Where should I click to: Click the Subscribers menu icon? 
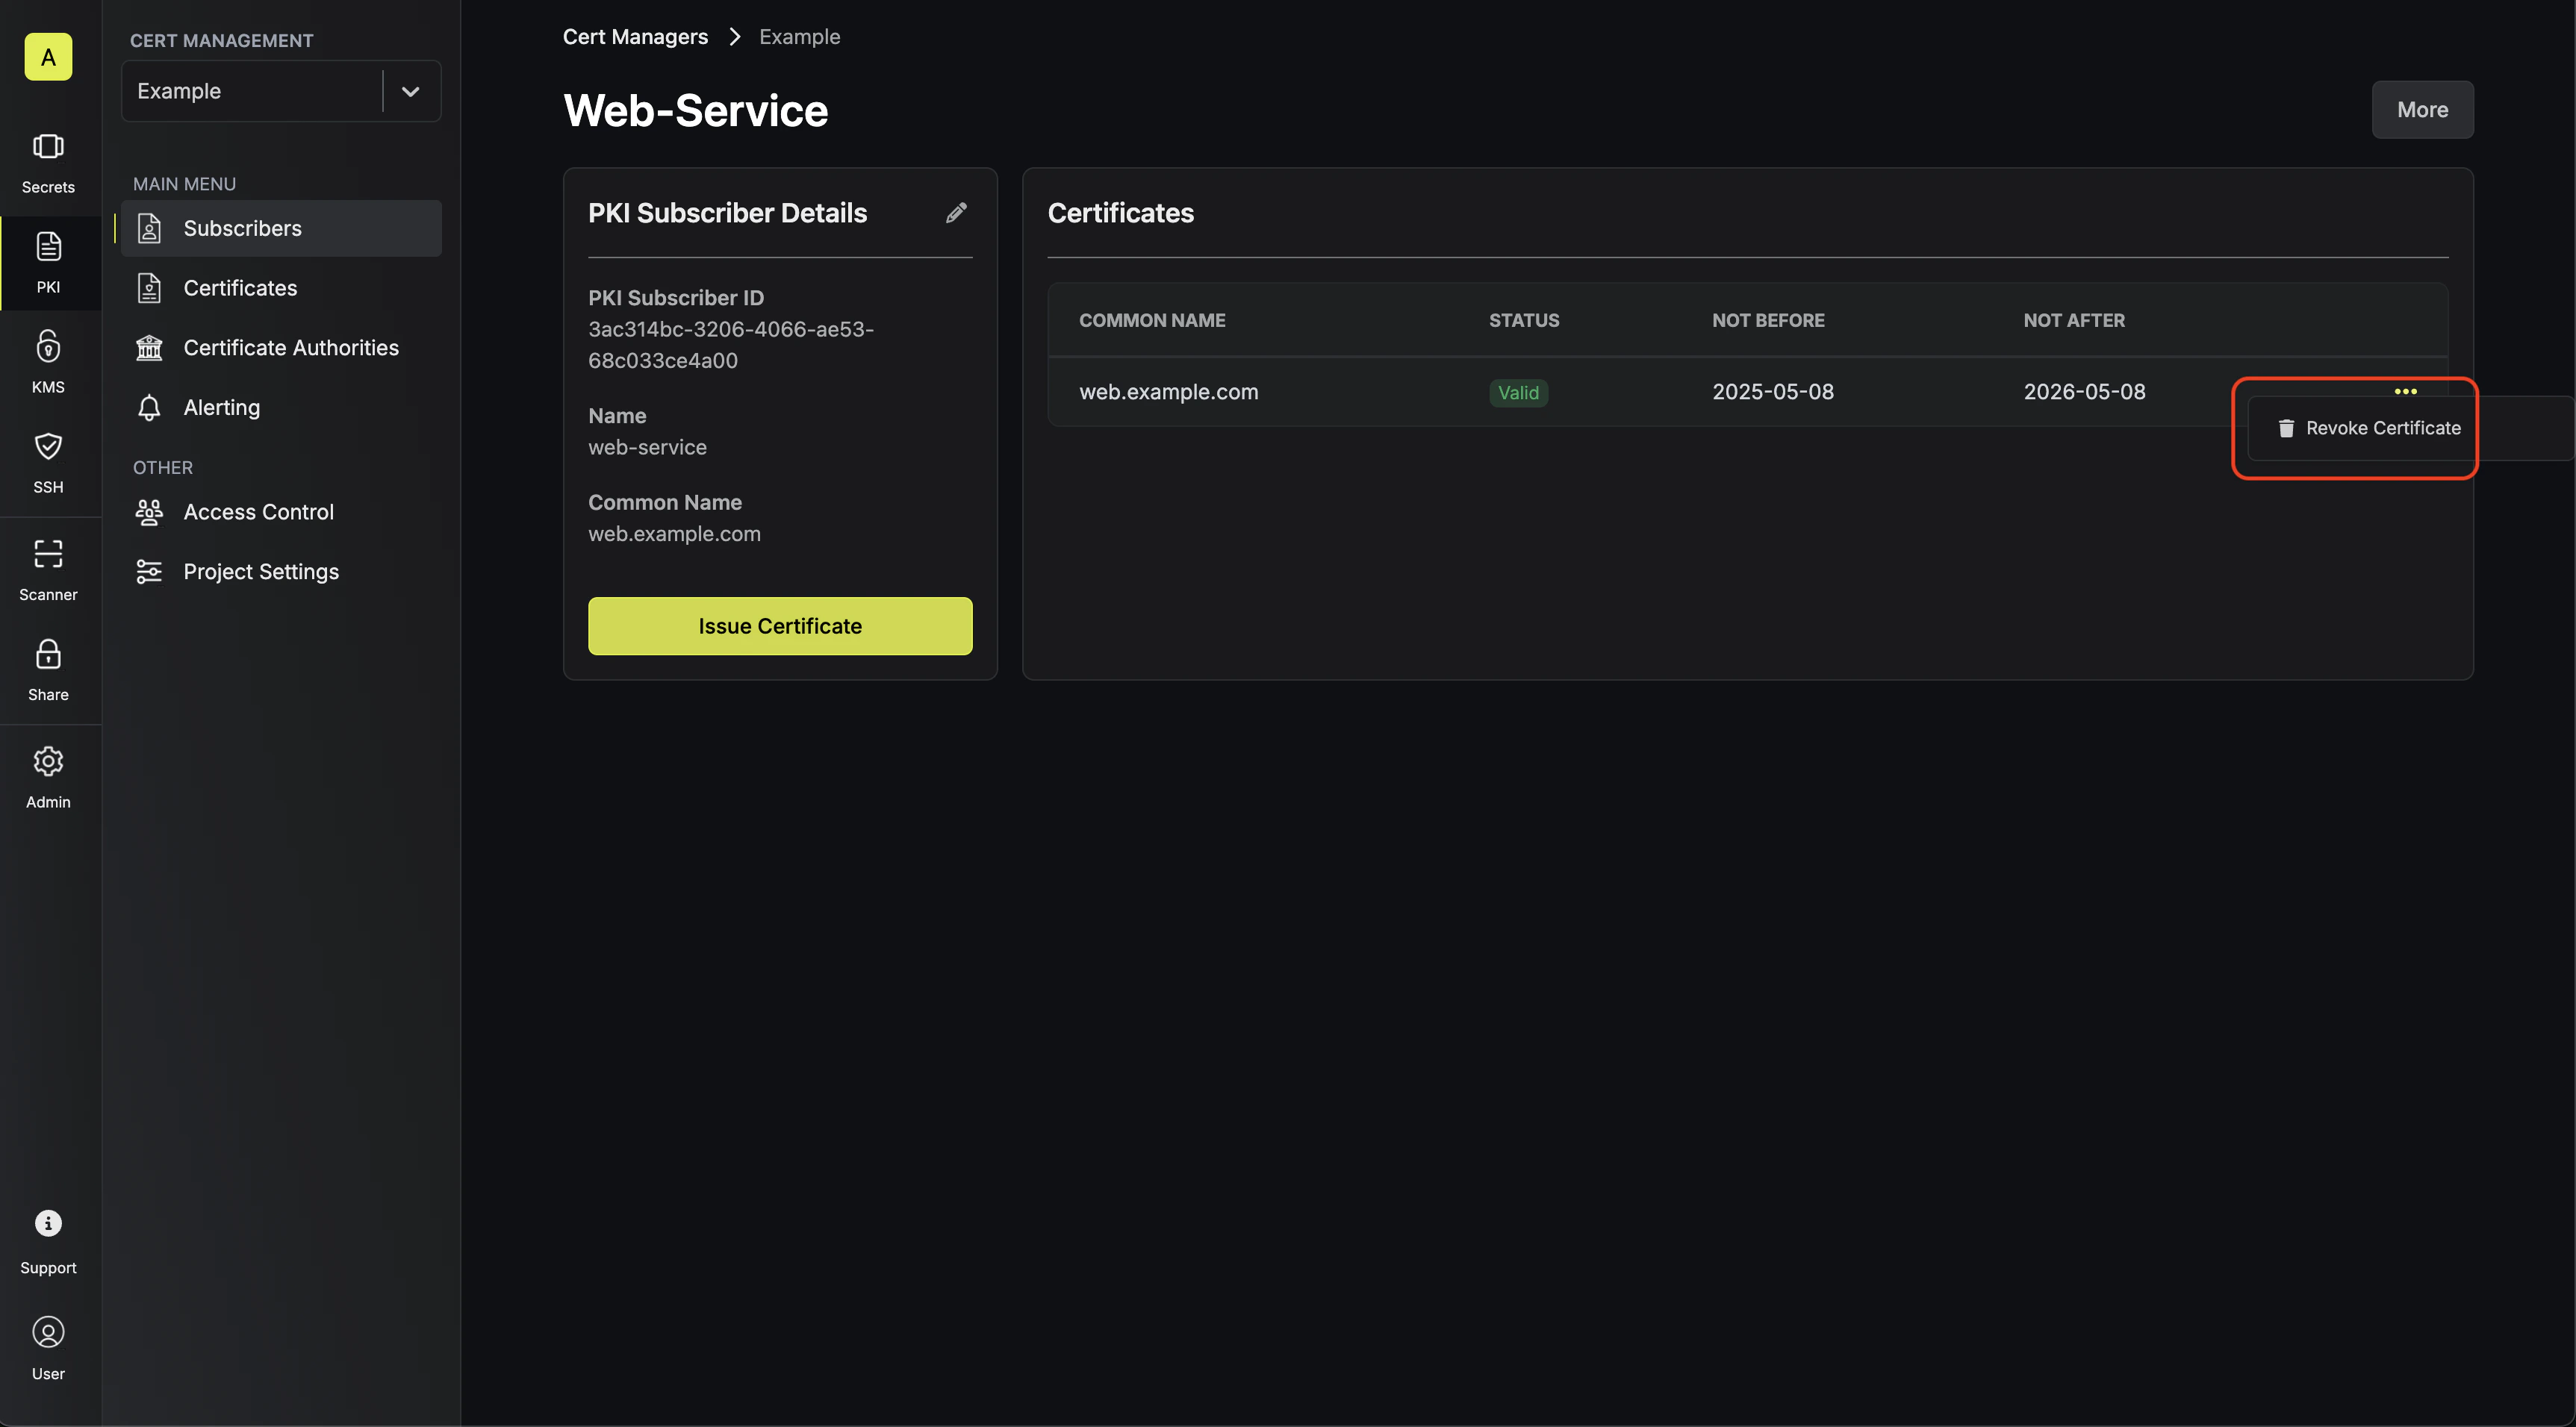click(x=149, y=228)
